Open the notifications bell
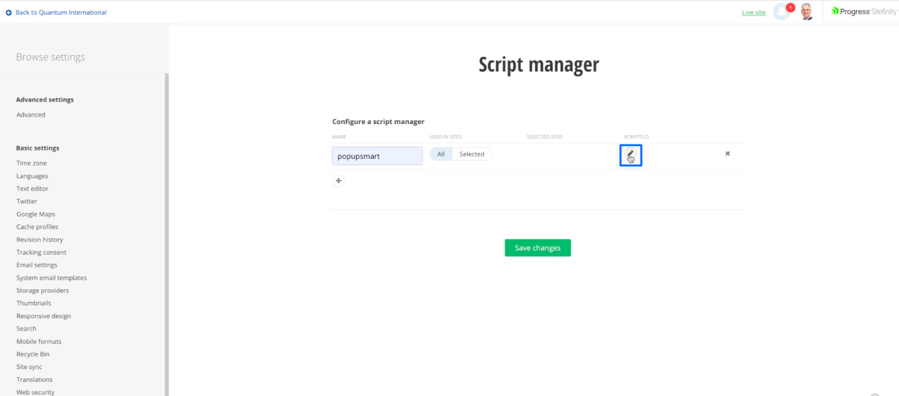The image size is (899, 396). tap(782, 12)
